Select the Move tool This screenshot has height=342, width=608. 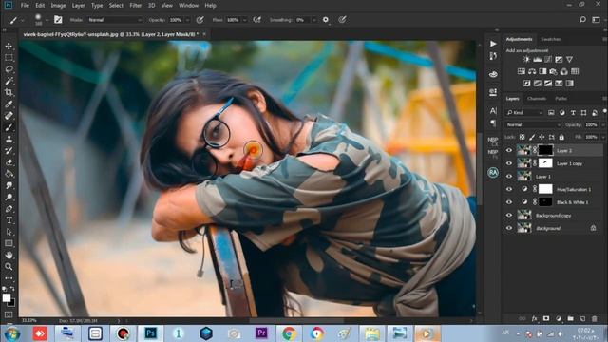tap(9, 47)
